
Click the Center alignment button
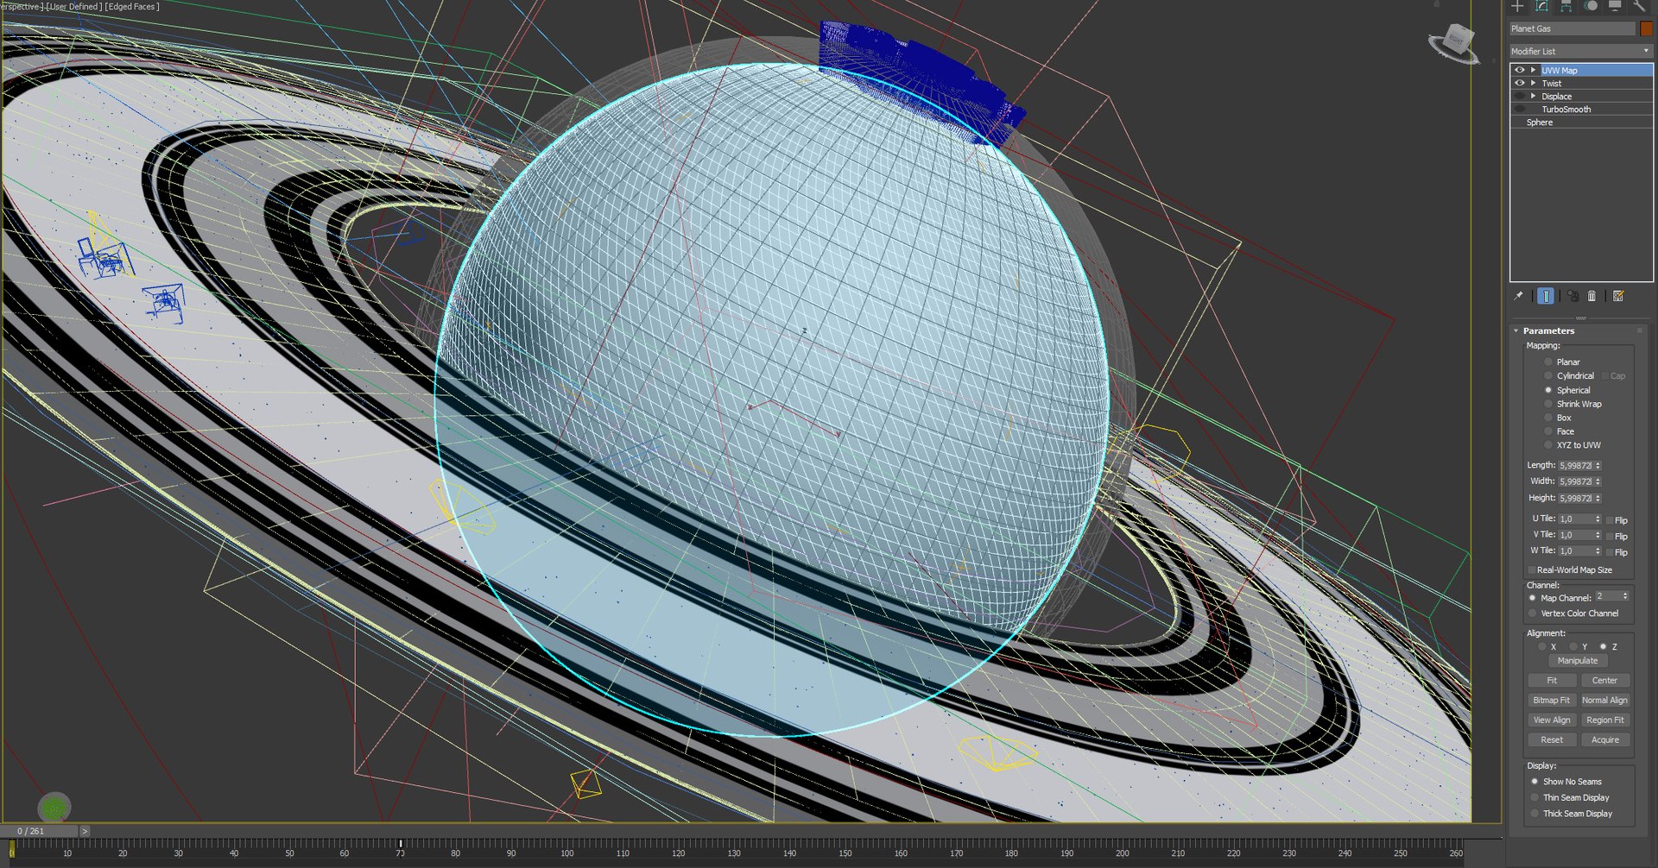(x=1604, y=681)
